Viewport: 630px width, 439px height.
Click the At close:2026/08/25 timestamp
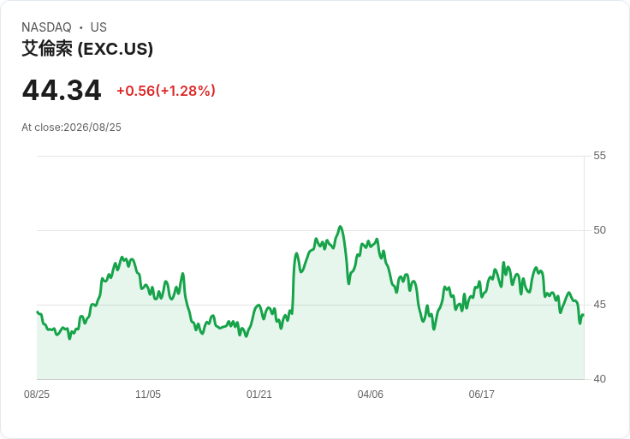pos(72,128)
